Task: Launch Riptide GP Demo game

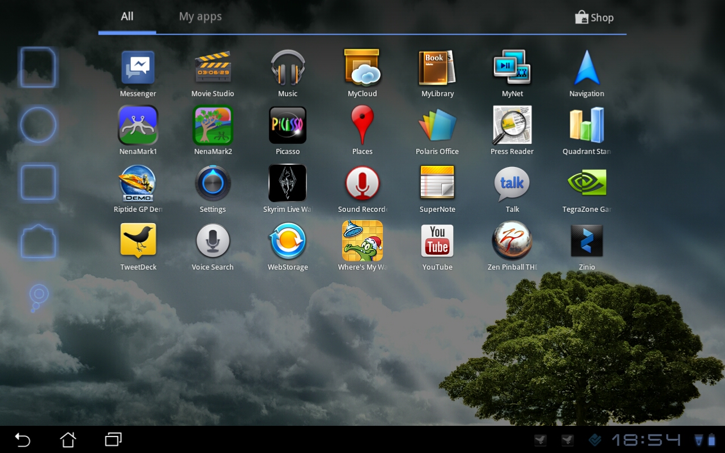Action: (x=138, y=189)
